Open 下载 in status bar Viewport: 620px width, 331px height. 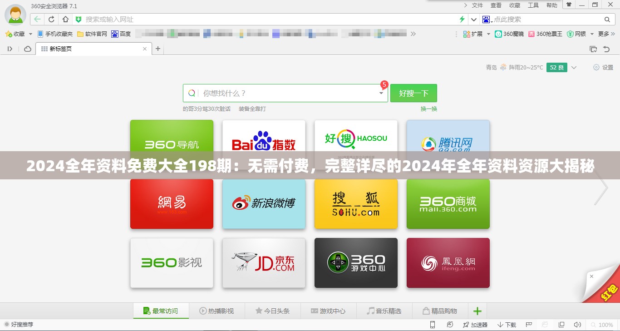pos(507,325)
